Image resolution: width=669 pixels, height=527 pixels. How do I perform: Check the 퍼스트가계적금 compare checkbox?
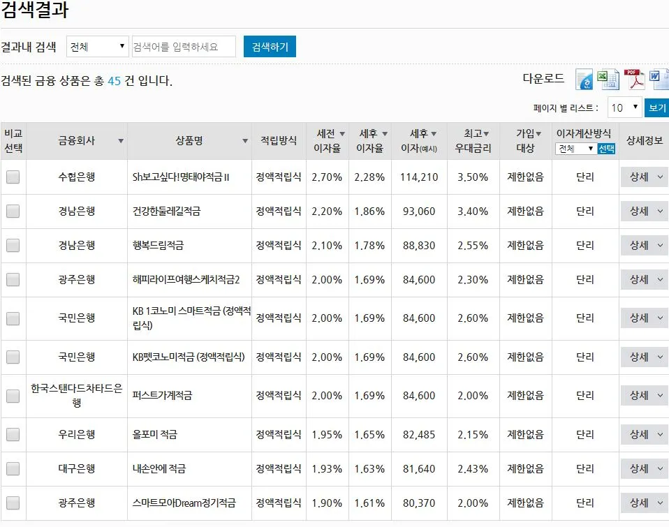point(13,396)
